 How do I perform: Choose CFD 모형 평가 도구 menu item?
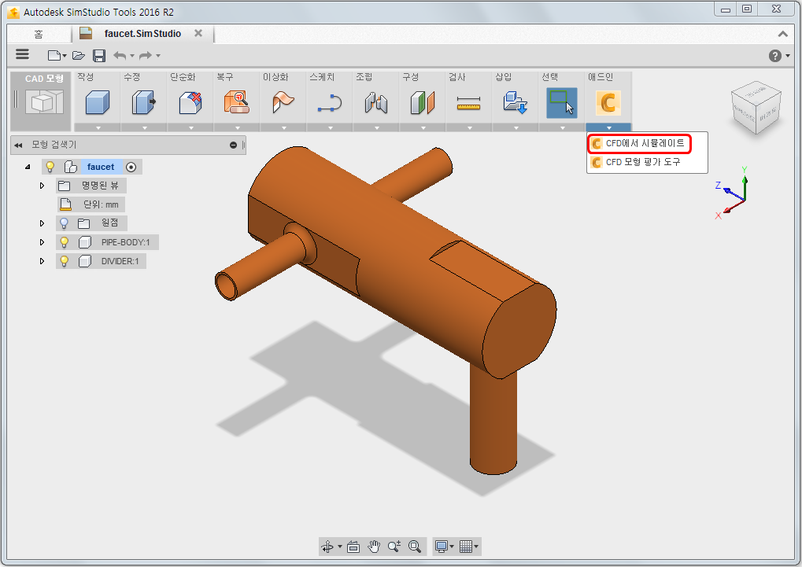click(x=646, y=162)
